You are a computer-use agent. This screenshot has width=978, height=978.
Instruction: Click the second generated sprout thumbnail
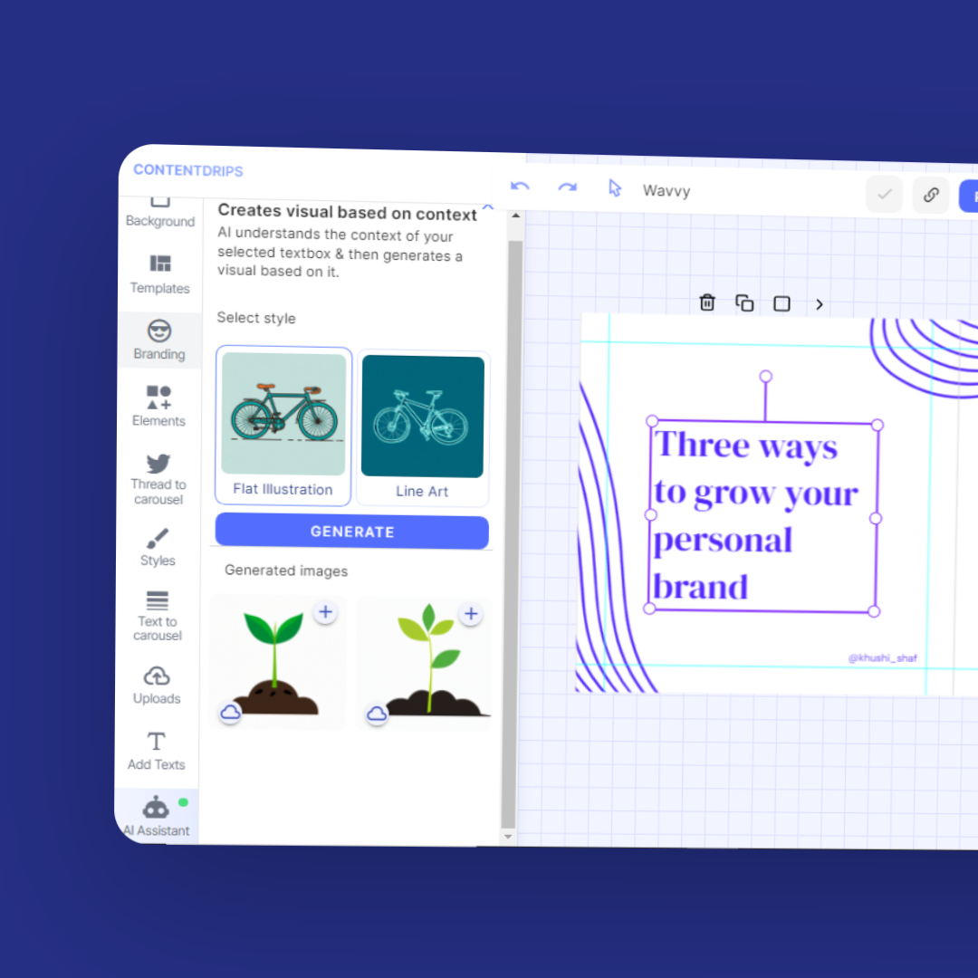426,662
